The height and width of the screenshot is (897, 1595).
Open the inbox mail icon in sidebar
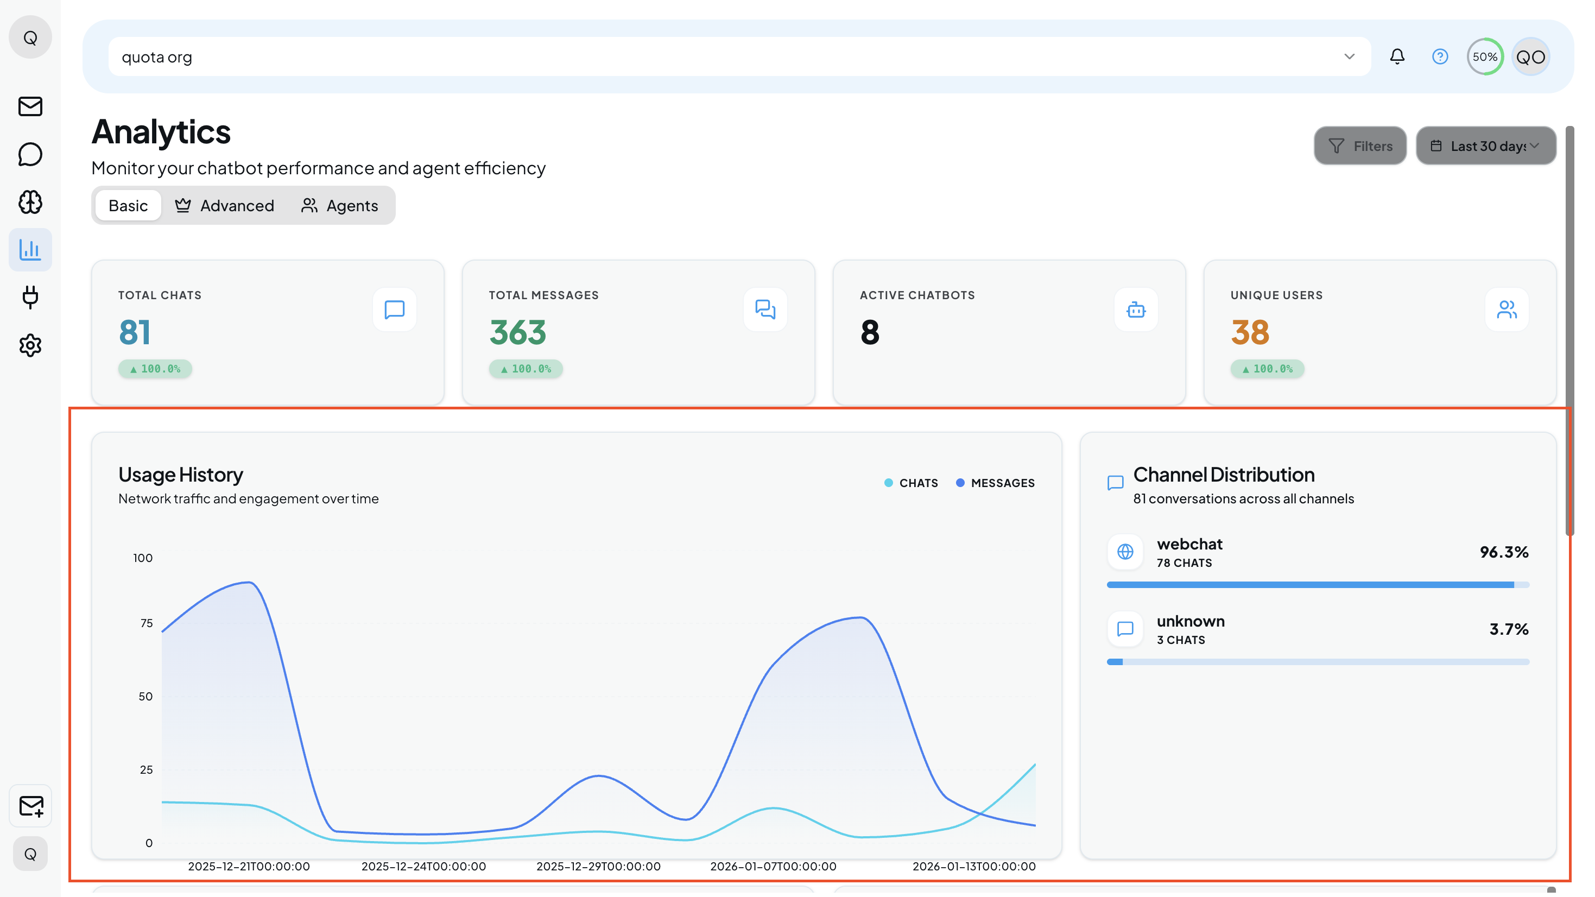pos(30,106)
